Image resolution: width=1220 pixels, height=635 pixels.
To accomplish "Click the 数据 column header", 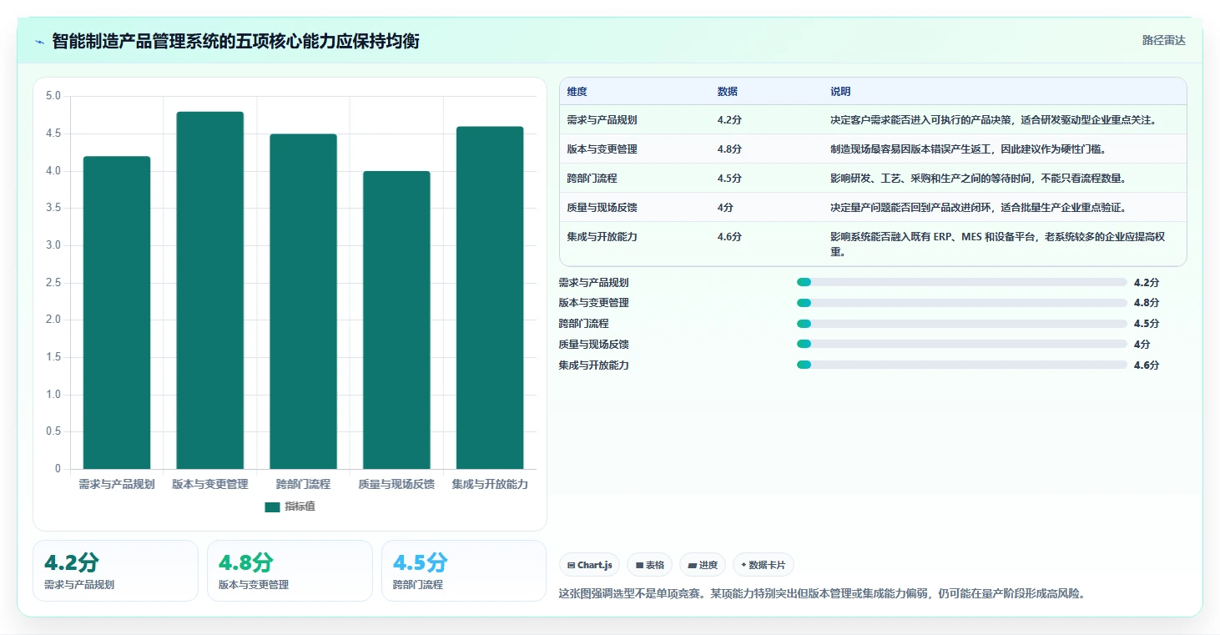I will pyautogui.click(x=727, y=92).
